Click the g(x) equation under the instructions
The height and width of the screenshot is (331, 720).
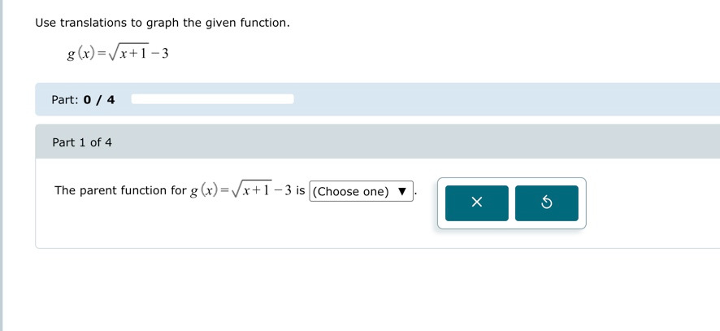(x=118, y=54)
